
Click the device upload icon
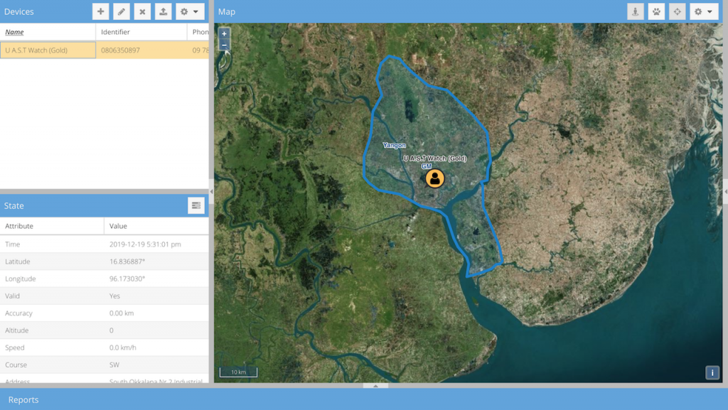click(x=163, y=11)
